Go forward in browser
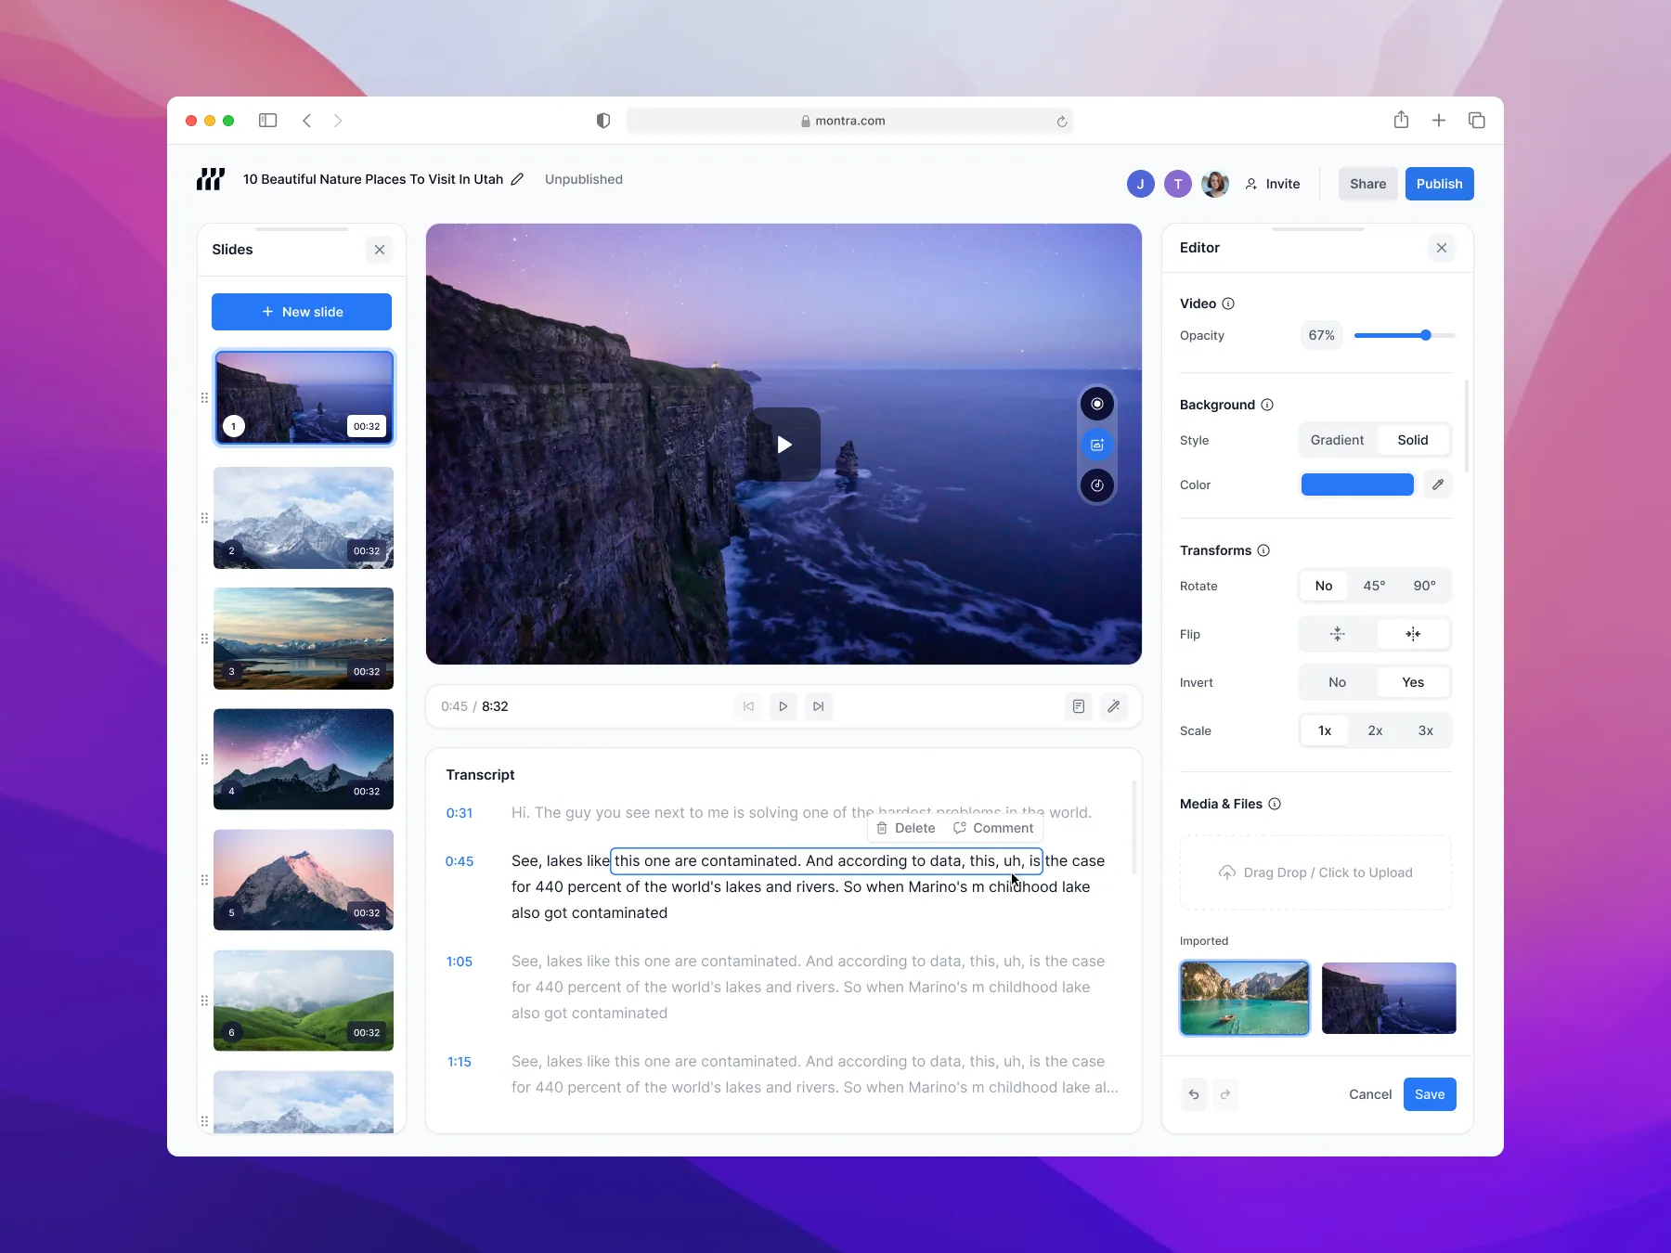The height and width of the screenshot is (1253, 1671). [x=338, y=121]
